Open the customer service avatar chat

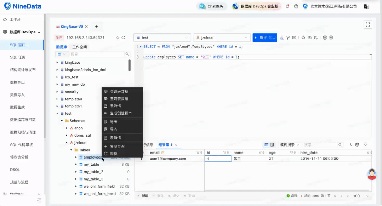pos(372,174)
